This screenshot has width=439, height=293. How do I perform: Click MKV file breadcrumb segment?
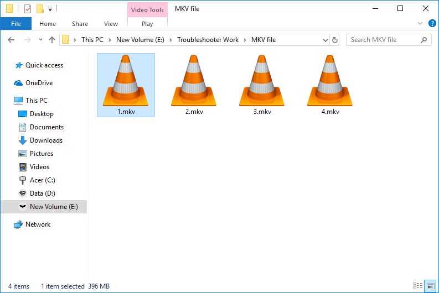[x=264, y=40]
